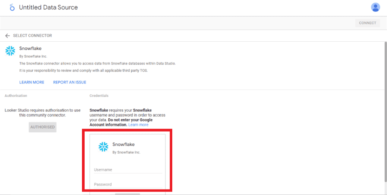The height and width of the screenshot is (195, 387).
Task: Click 'By Snowflake Inc.' in credentials card
Action: click(126, 152)
